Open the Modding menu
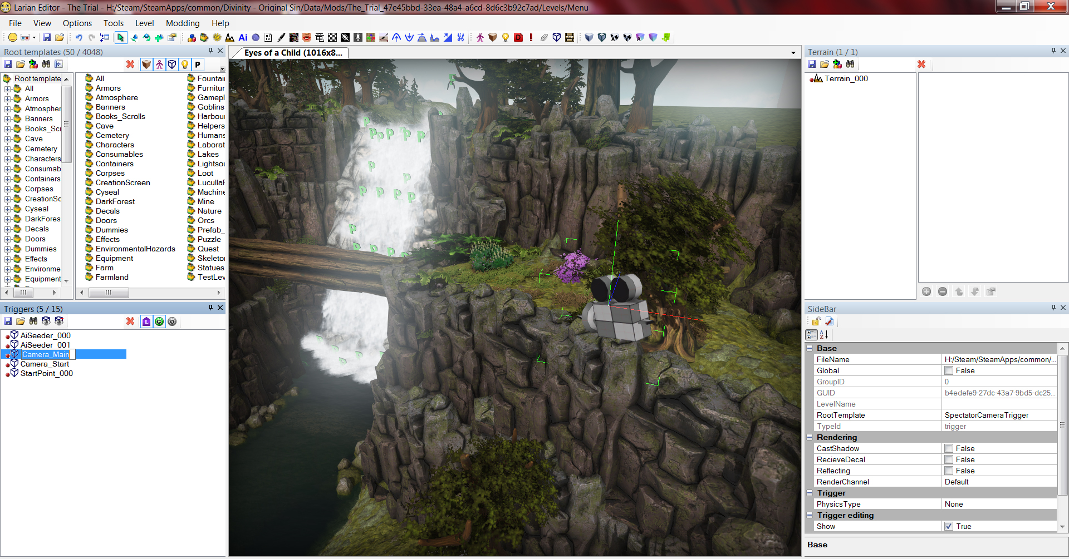 [x=183, y=23]
